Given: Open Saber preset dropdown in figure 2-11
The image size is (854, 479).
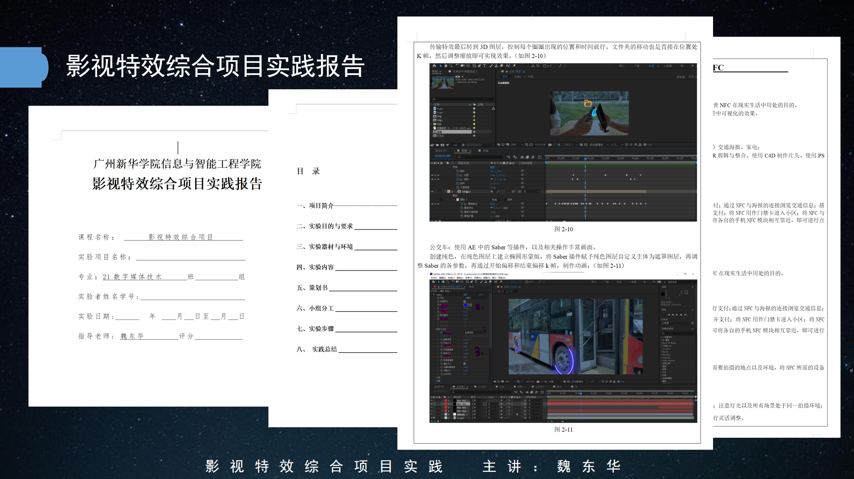Looking at the screenshot, I should click(475, 298).
